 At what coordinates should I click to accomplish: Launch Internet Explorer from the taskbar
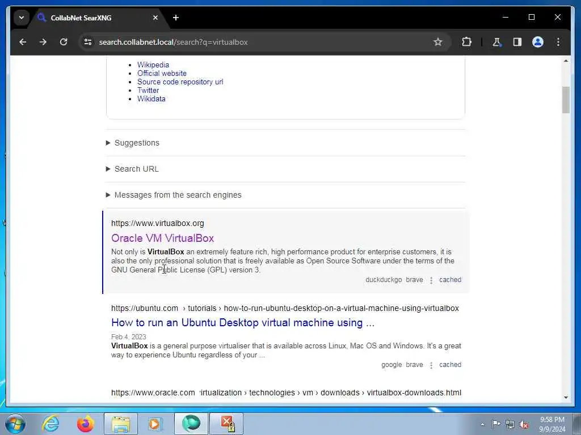pyautogui.click(x=50, y=424)
